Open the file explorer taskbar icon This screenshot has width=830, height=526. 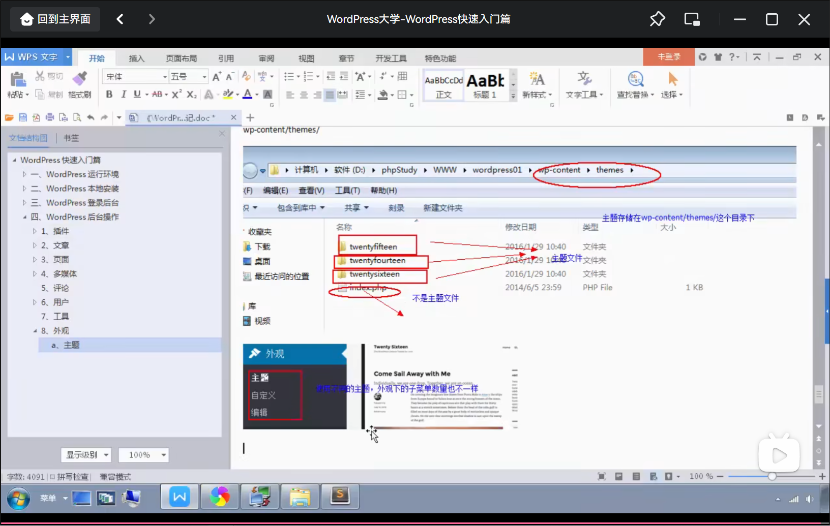(x=300, y=497)
